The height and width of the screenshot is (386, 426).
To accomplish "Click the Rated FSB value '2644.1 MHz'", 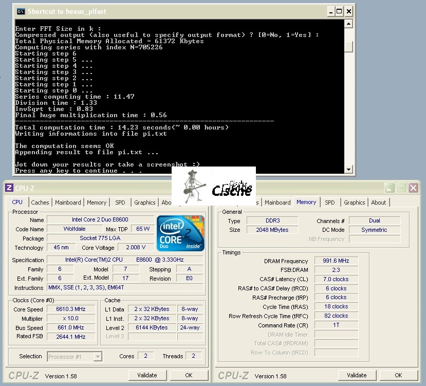I will pos(71,337).
